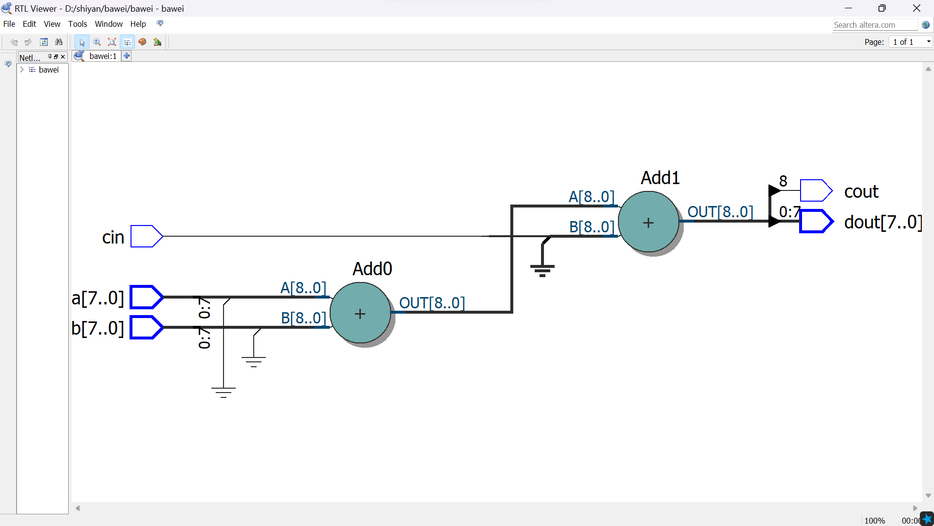Click the Search altera.com field
Viewport: 934px width, 526px height.
[x=875, y=25]
